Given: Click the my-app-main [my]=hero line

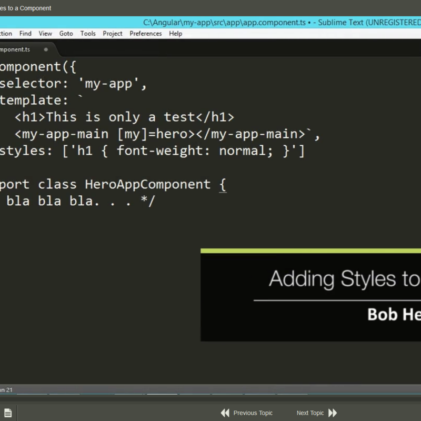Looking at the screenshot, I should click(167, 134).
